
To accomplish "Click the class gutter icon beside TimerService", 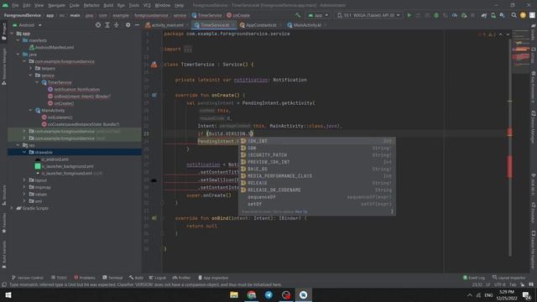I will [x=154, y=65].
